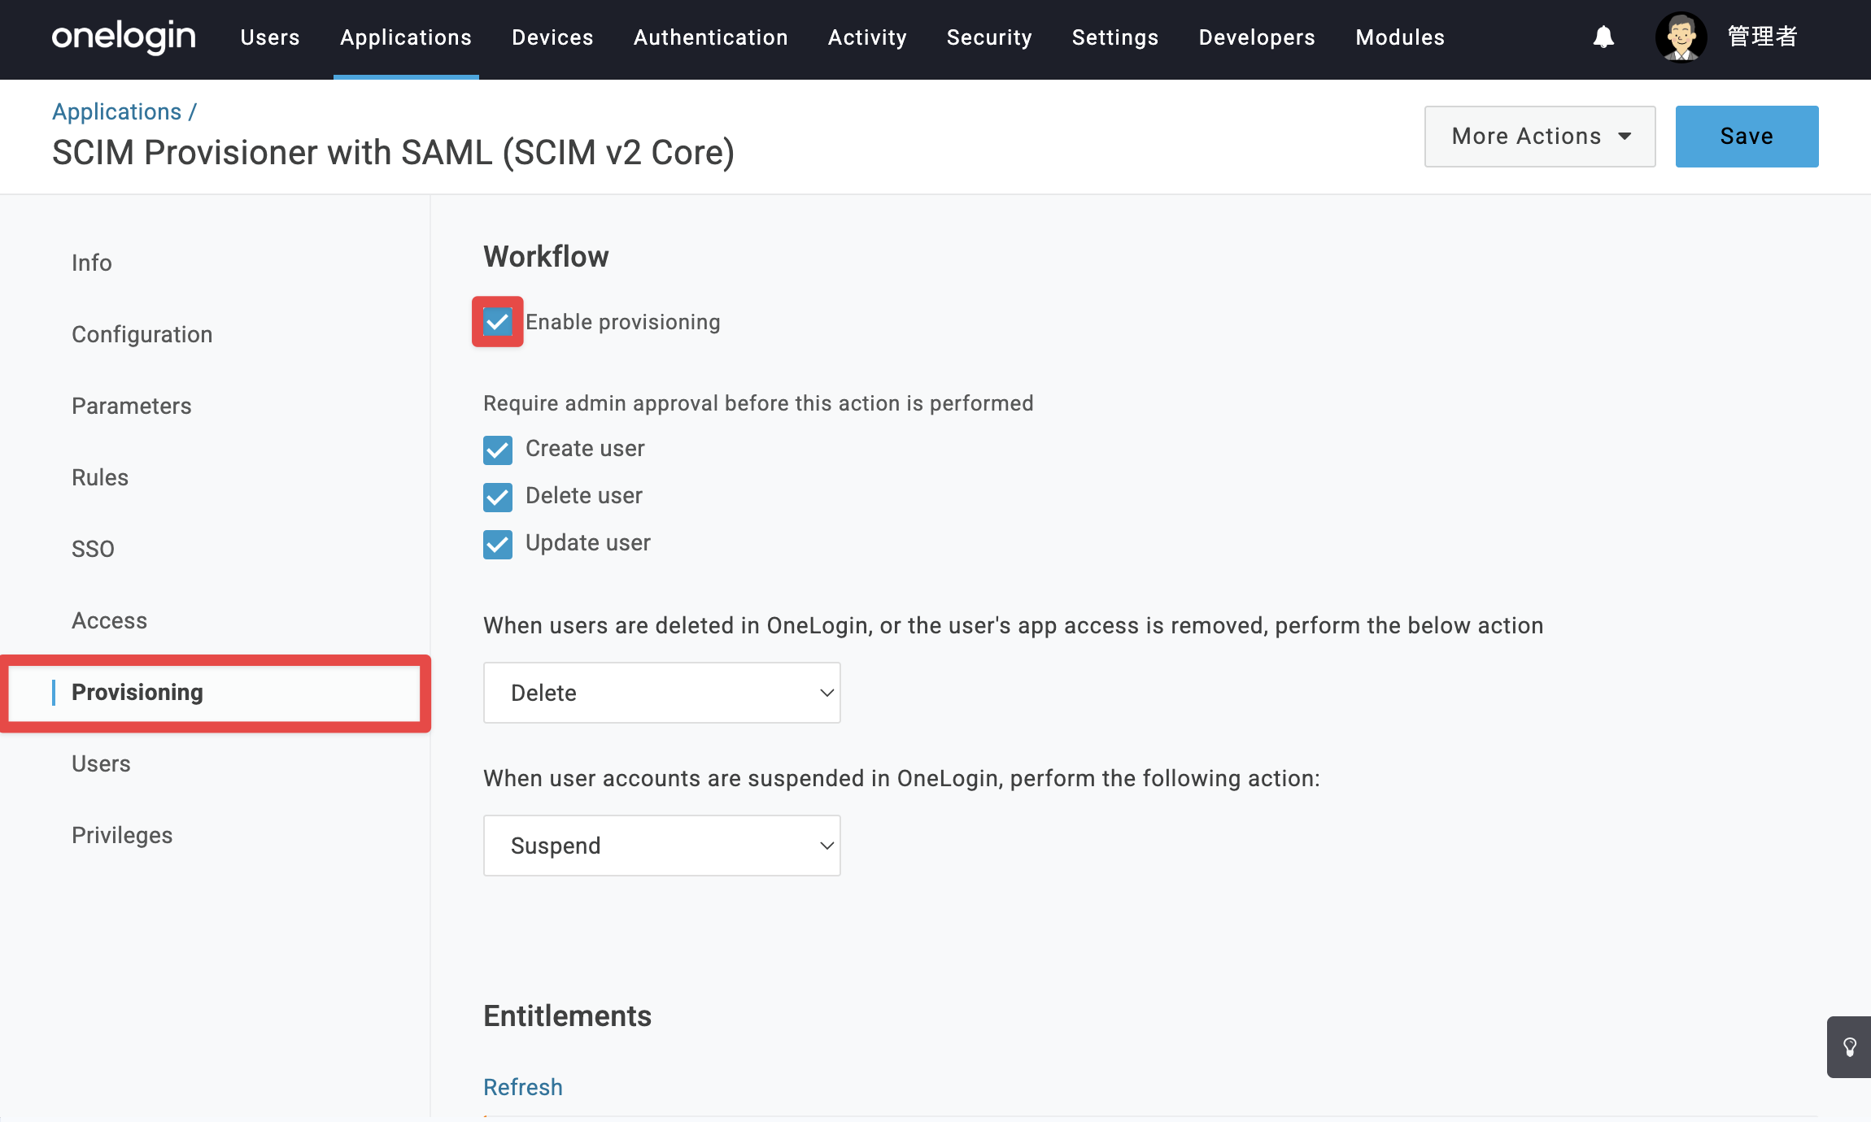Select the Access sidebar tab

point(109,620)
